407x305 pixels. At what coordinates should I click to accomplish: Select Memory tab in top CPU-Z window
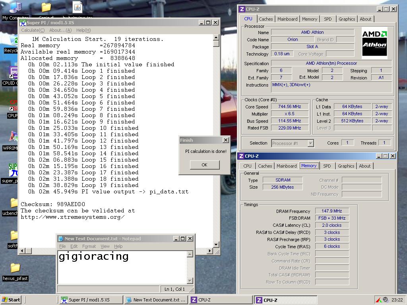[310, 19]
